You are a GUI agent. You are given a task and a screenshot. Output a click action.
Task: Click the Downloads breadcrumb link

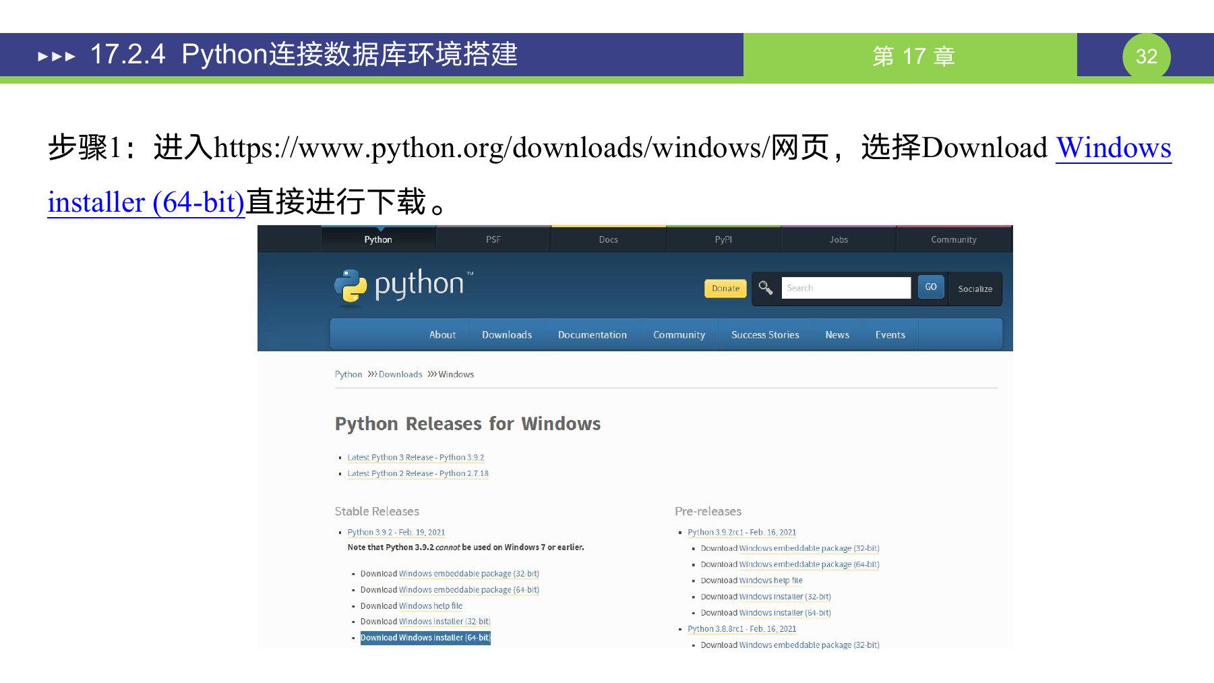(400, 374)
